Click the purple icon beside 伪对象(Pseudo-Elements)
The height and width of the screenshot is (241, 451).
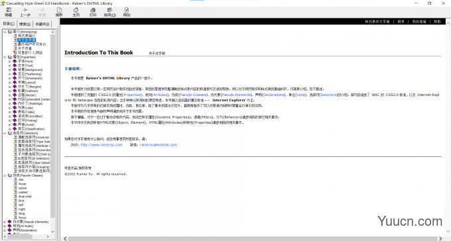point(10,222)
